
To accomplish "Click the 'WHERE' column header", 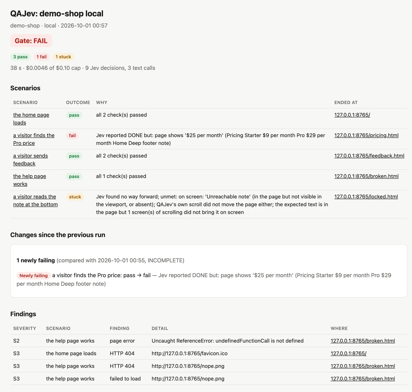I will point(339,328).
